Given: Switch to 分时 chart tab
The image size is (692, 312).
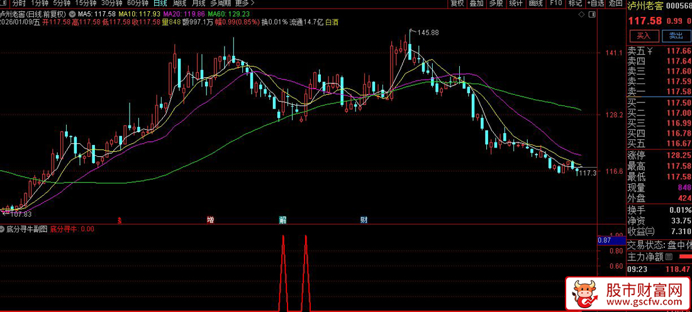Looking at the screenshot, I should 18,3.
